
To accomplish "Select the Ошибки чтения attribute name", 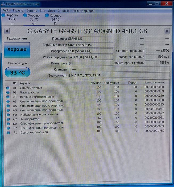I will coord(31,88).
